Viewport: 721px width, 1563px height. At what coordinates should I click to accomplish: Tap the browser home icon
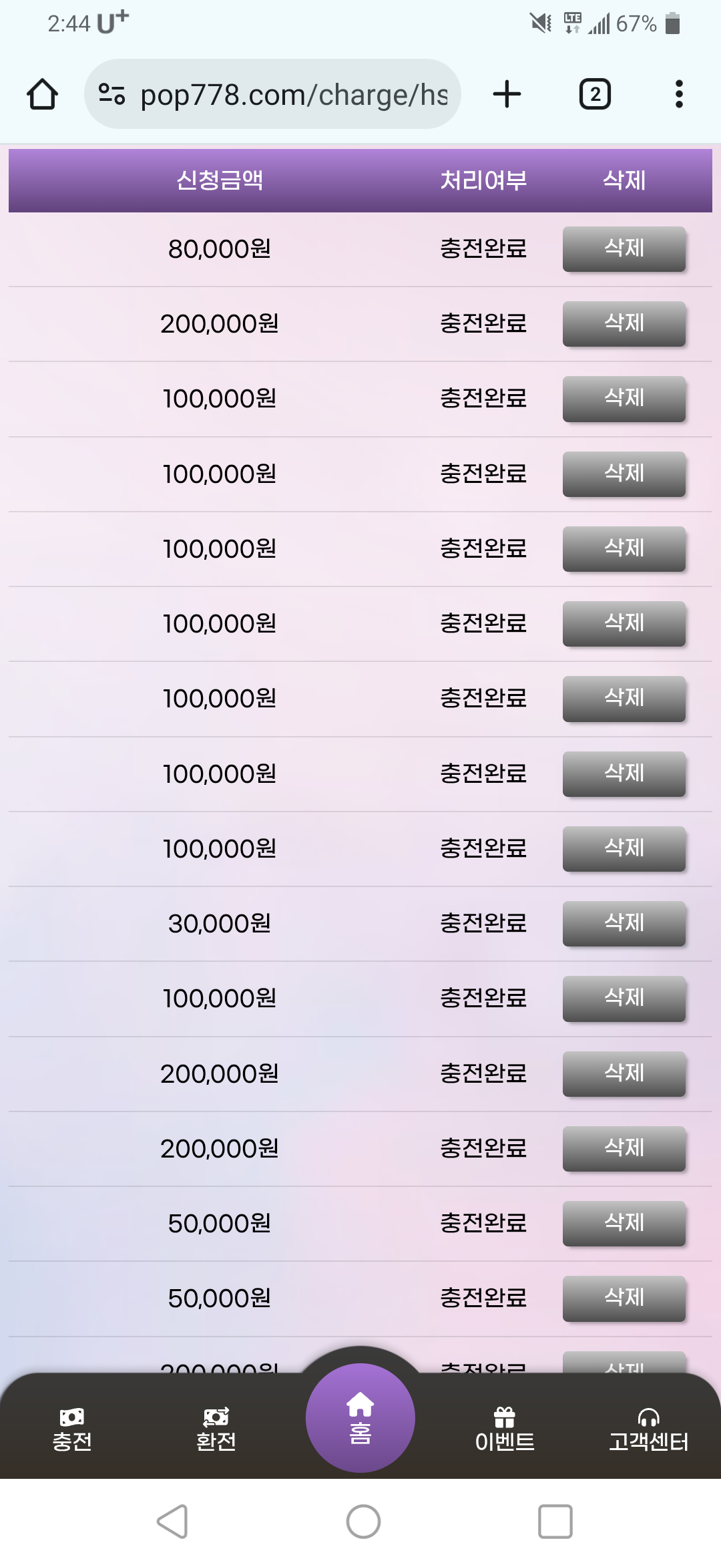click(x=42, y=94)
